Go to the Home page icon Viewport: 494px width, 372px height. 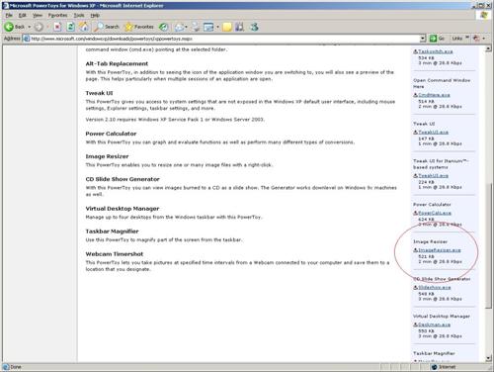click(84, 27)
